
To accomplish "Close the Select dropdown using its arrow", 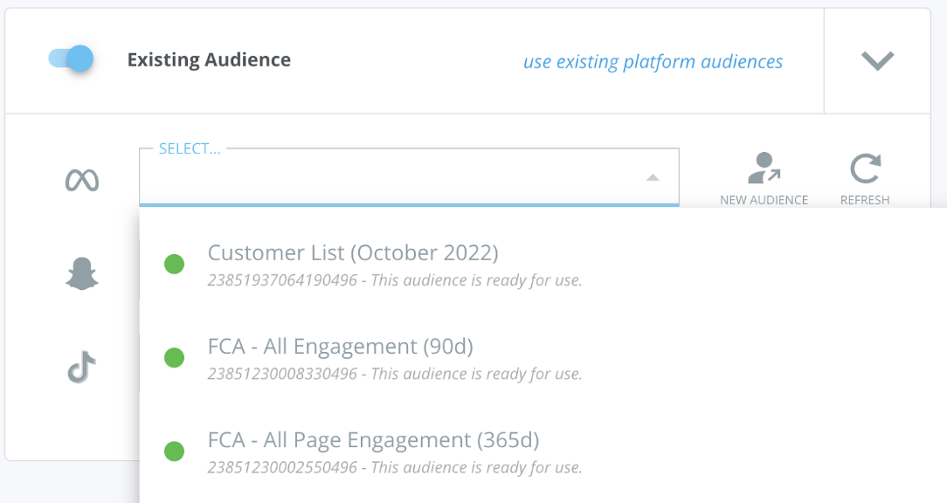I will [x=653, y=177].
